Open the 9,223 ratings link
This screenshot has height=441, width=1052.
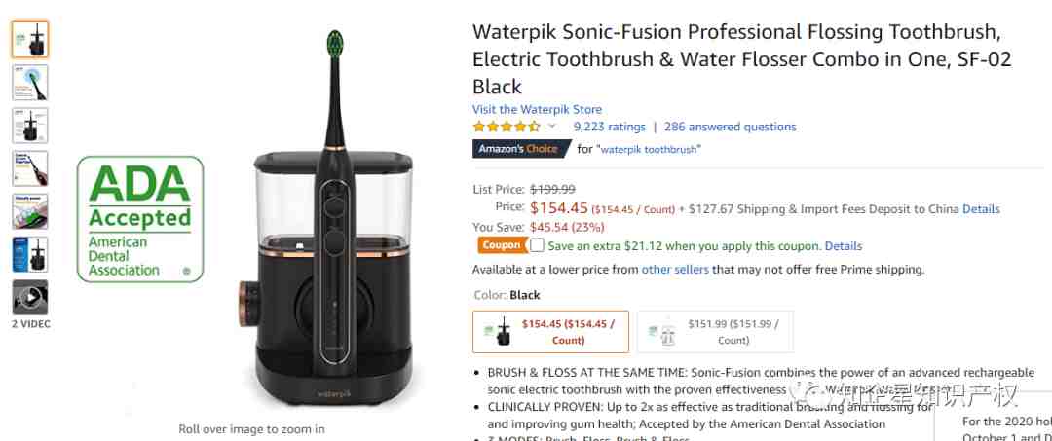609,127
